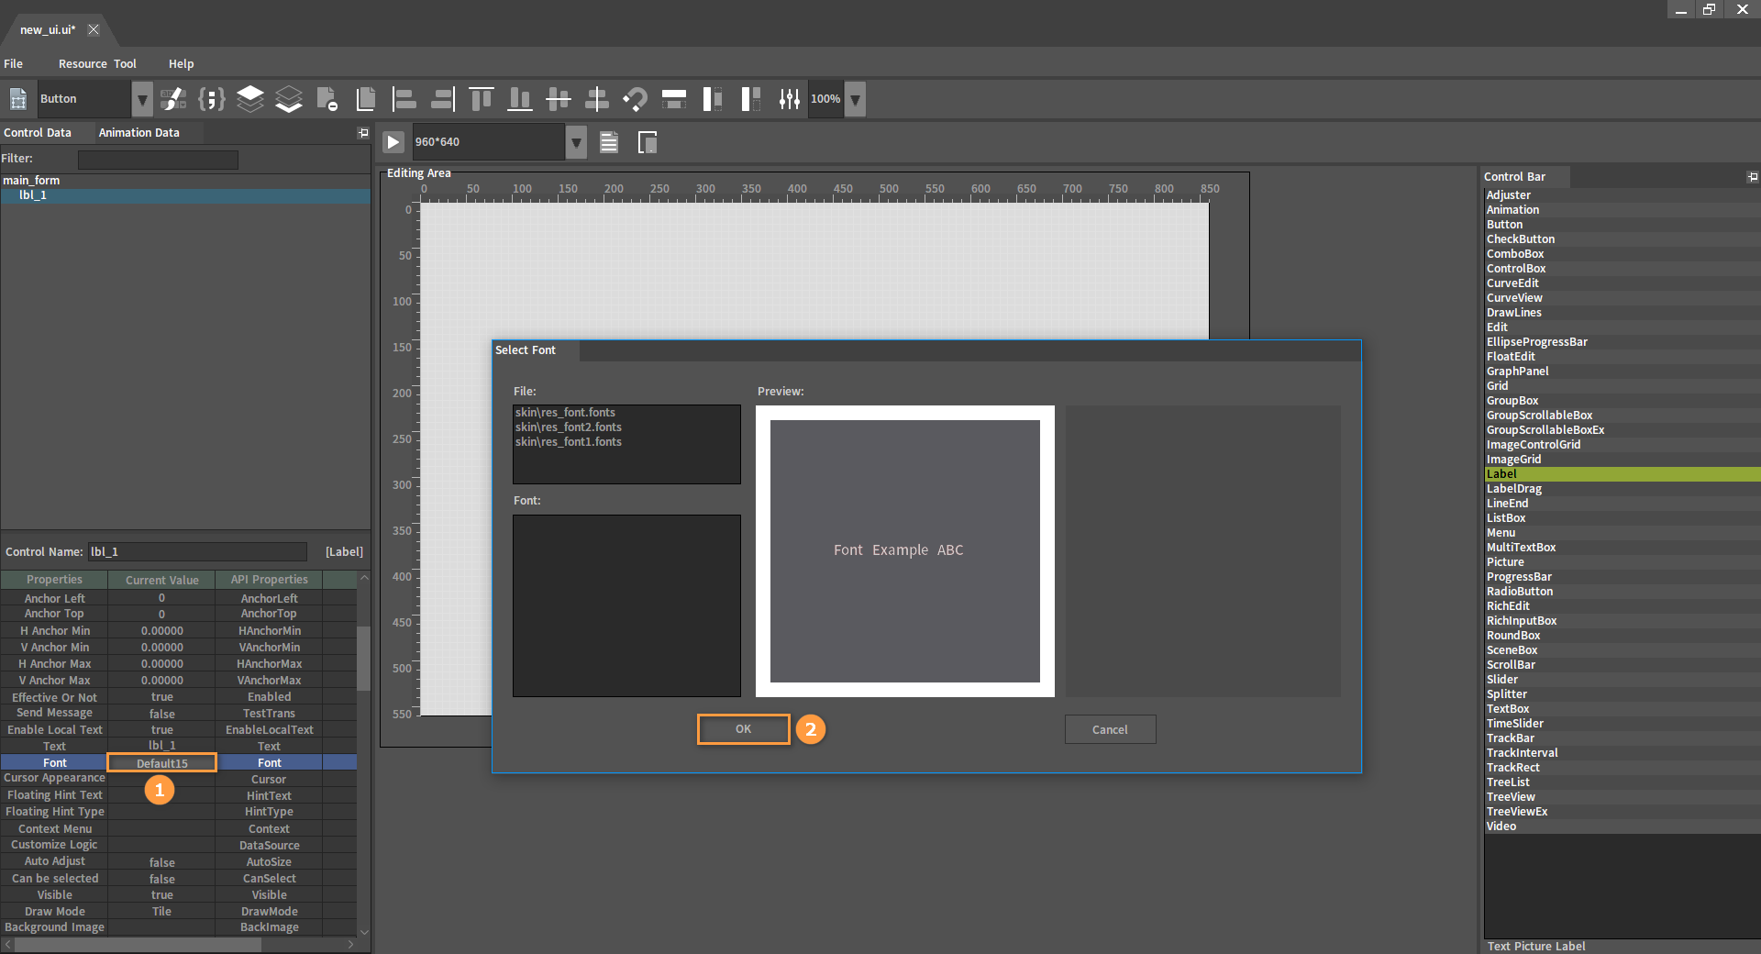Click the horizontal center align icon

558,98
